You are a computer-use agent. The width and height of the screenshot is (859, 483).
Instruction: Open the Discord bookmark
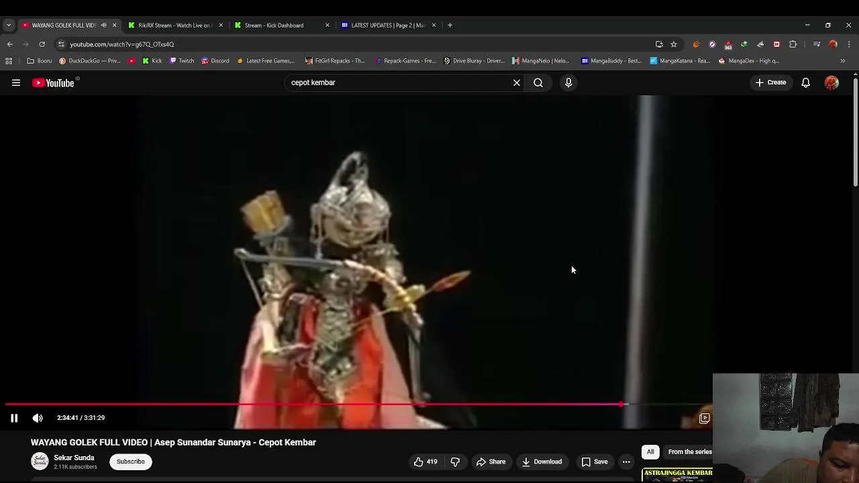[x=215, y=60]
